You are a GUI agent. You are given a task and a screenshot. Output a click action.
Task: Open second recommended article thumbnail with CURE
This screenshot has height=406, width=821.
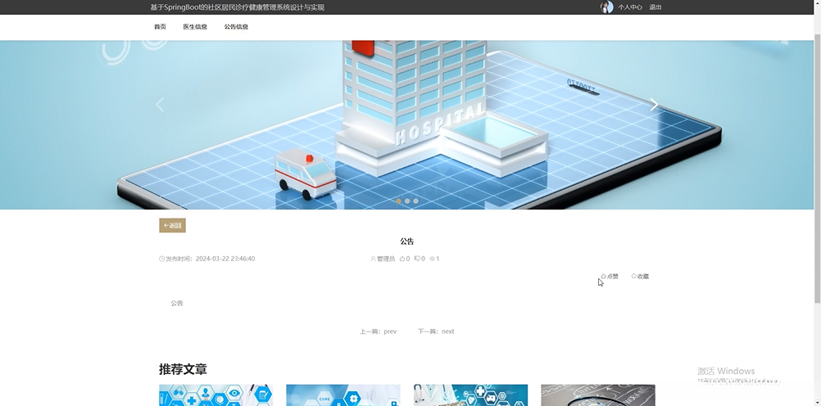343,395
